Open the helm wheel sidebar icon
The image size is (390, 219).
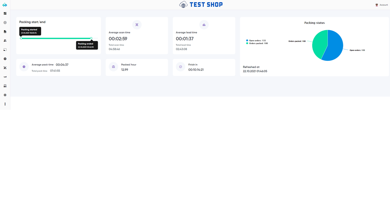click(5, 95)
